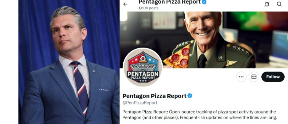Open the Grok slashed-circle icon
The width and height of the screenshot is (288, 124).
267,4
